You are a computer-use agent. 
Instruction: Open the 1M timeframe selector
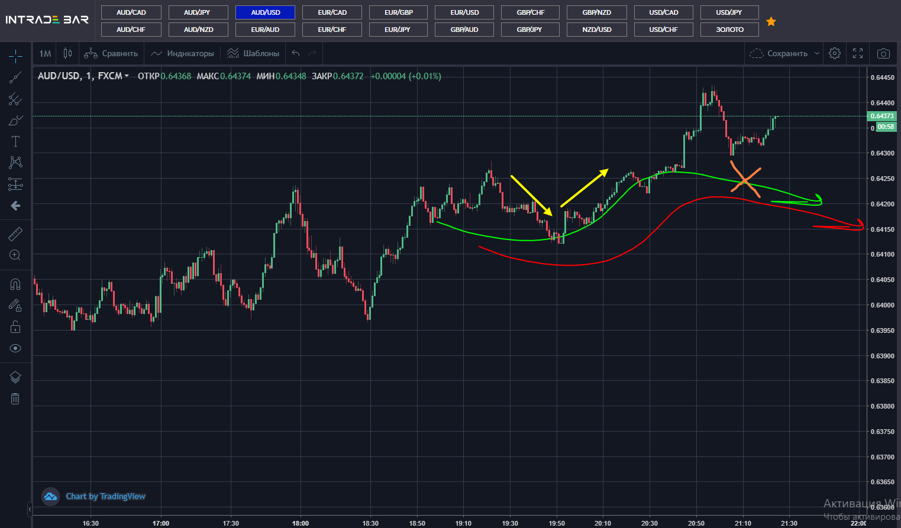pyautogui.click(x=46, y=53)
